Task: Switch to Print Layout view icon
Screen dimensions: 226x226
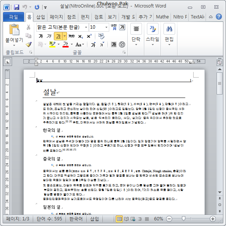Action: 119,219
